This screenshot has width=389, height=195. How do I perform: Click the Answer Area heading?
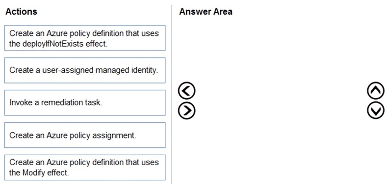206,11
